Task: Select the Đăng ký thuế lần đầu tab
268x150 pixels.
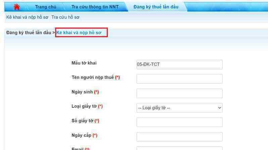Action: (x=156, y=7)
